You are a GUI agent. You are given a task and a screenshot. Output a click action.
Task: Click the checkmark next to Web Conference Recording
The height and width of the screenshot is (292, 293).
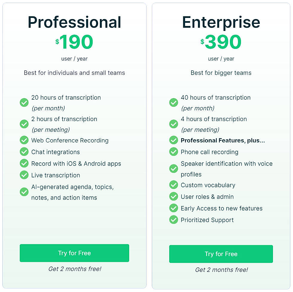pyautogui.click(x=24, y=140)
